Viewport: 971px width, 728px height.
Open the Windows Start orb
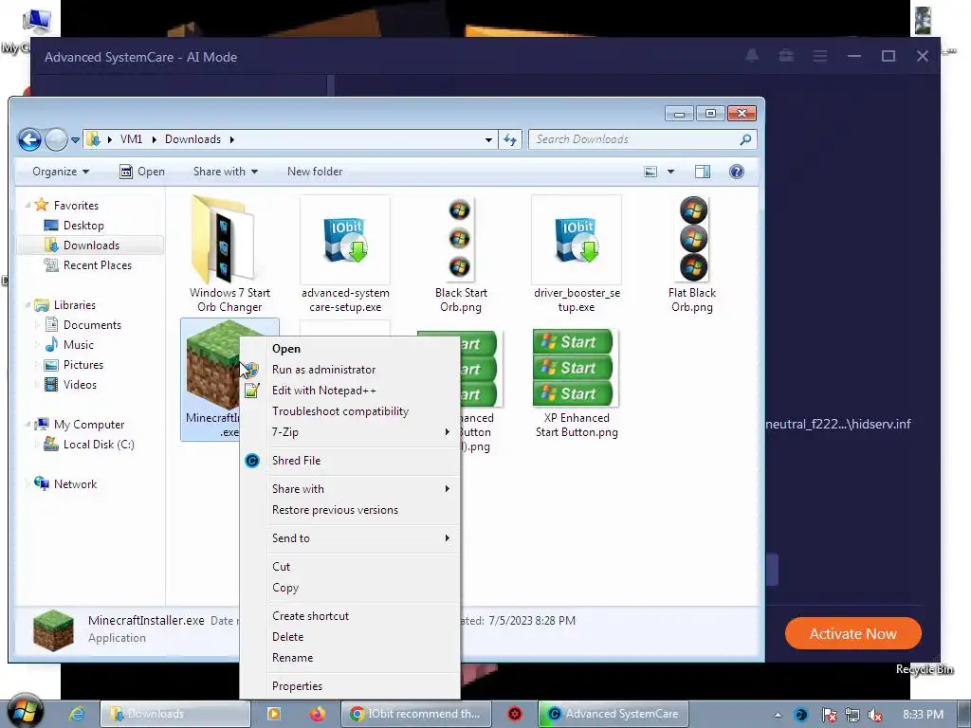pyautogui.click(x=25, y=711)
